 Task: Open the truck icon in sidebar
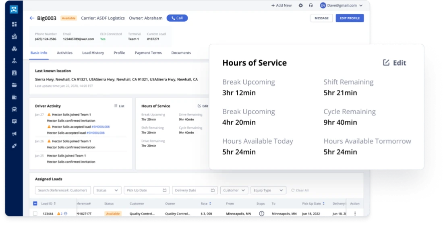14,109
